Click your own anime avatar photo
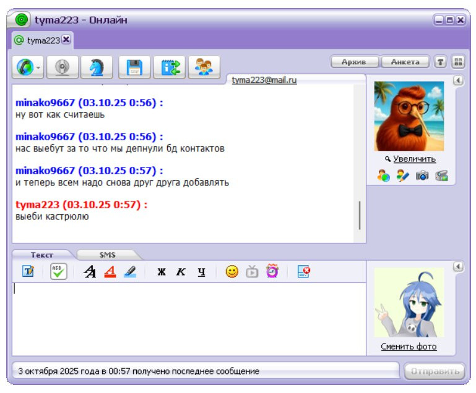Viewport: 476px width, 393px height. point(409,302)
